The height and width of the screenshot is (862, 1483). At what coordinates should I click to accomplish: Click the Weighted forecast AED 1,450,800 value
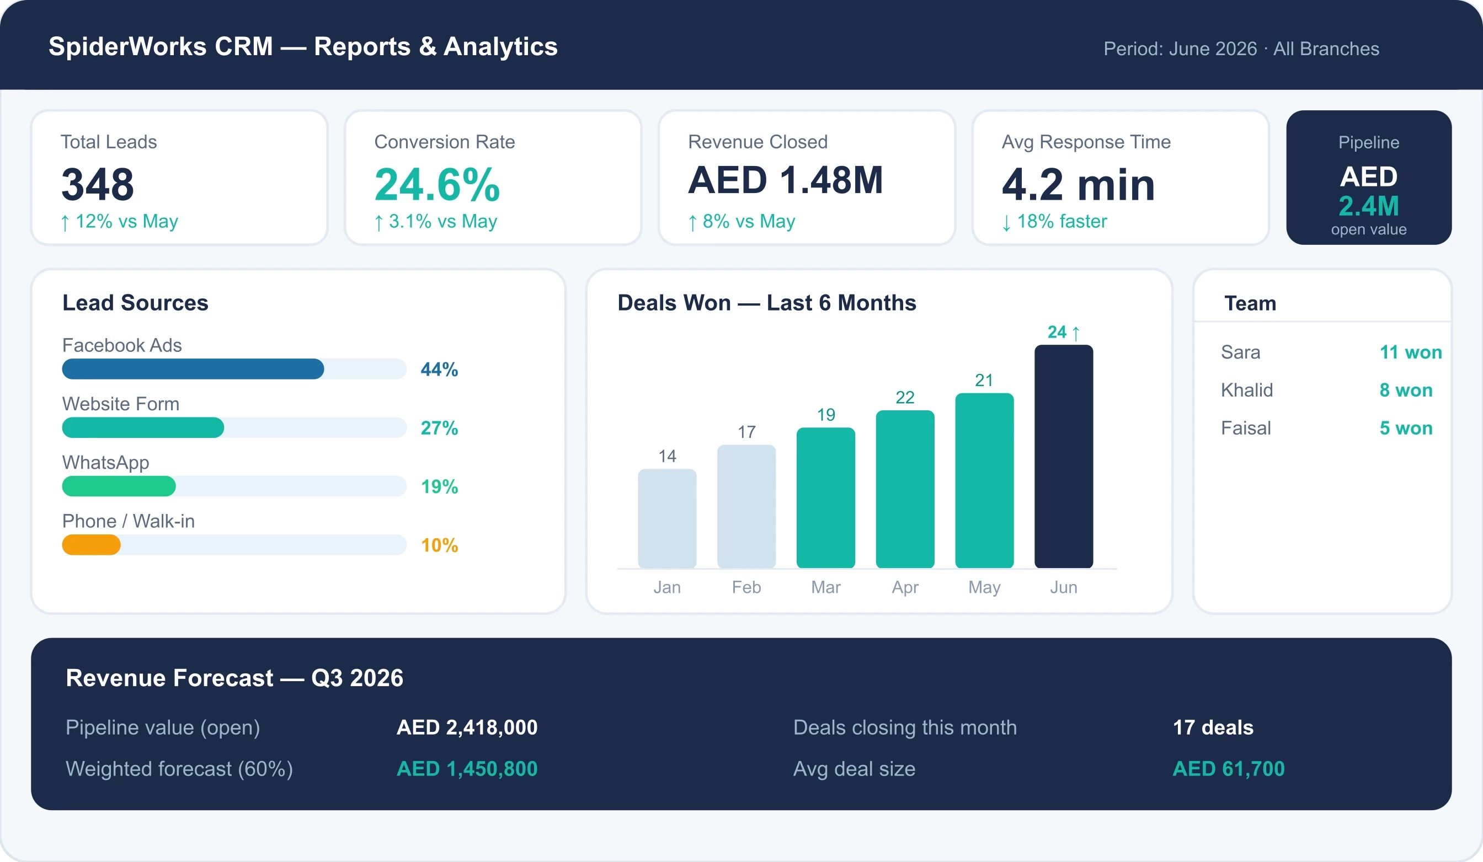point(467,769)
